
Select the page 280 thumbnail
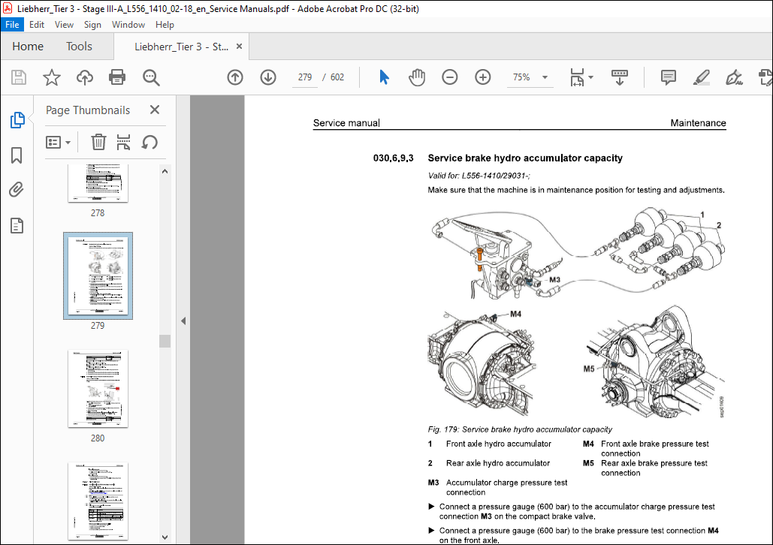click(98, 388)
